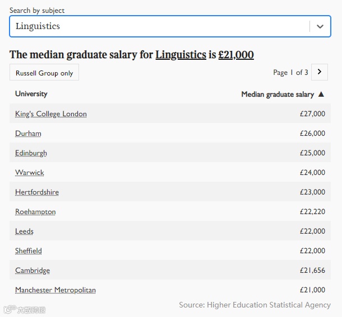
Task: Open the King's College London link
Action: 51,114
